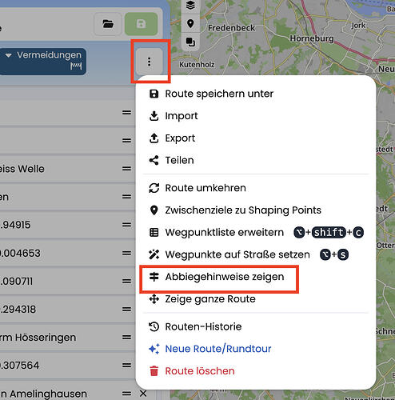
Task: Click drag handle on Hösseringen row
Action: click(x=126, y=338)
